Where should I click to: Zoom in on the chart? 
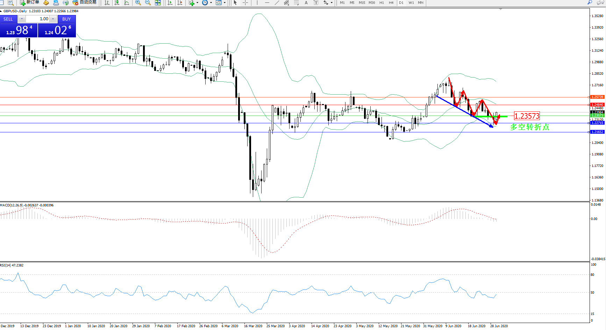pos(138,3)
